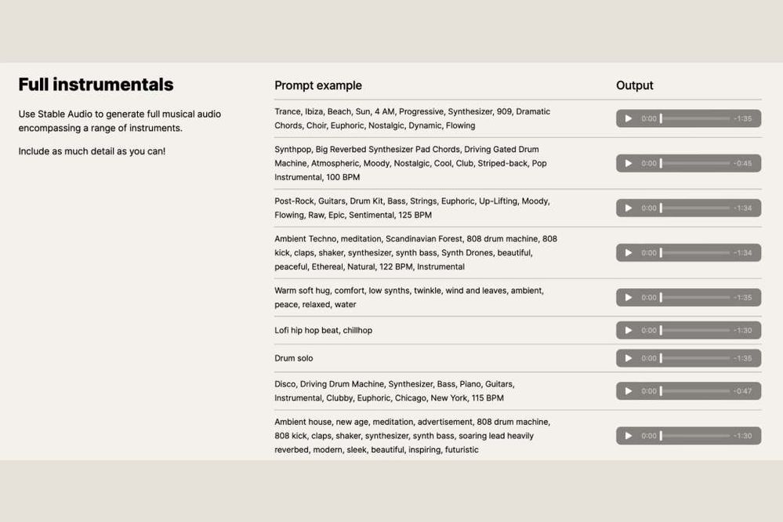Play the Ambient Techno meditation sample

click(628, 252)
